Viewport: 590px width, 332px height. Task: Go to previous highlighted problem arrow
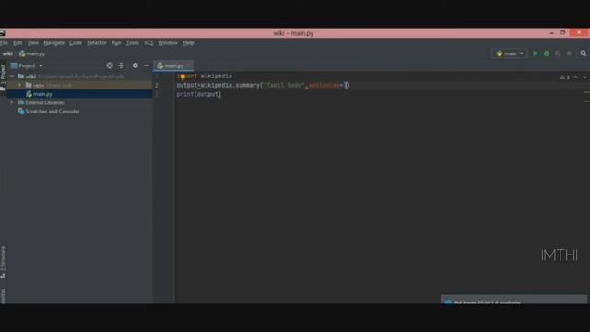point(575,77)
